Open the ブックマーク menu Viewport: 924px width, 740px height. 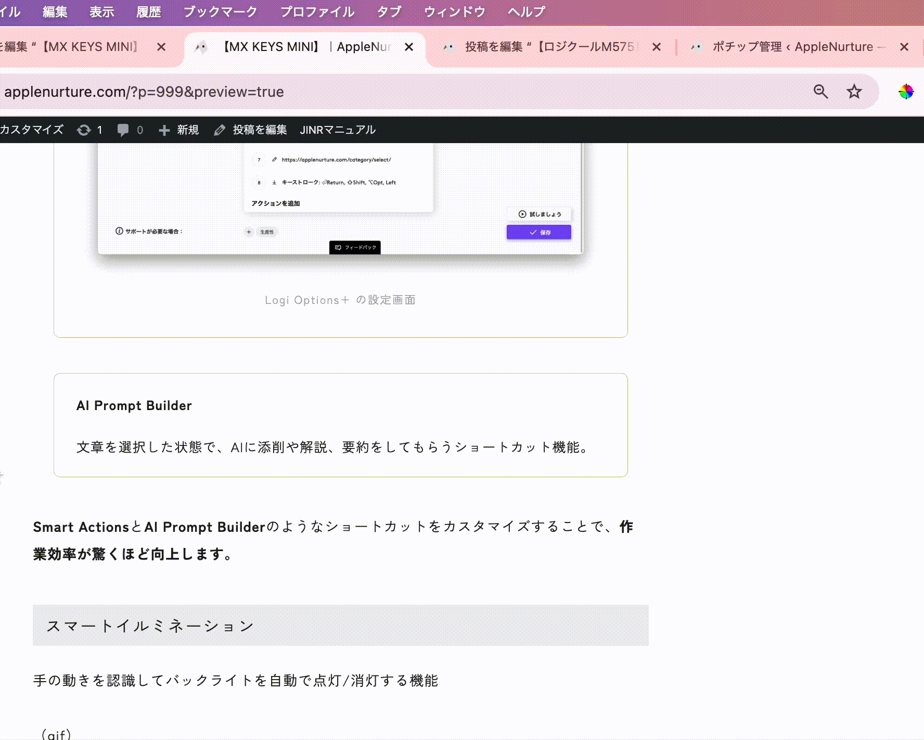[221, 12]
